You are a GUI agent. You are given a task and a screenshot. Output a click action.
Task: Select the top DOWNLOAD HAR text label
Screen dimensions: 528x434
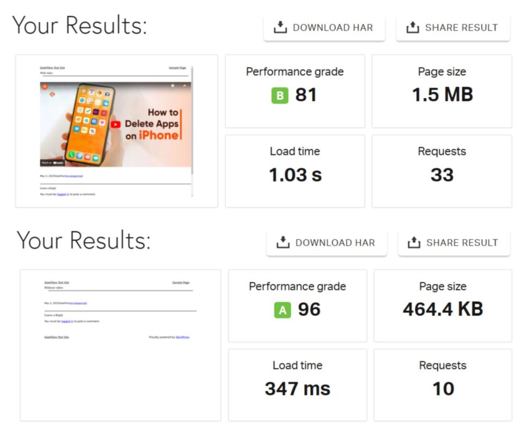[332, 28]
